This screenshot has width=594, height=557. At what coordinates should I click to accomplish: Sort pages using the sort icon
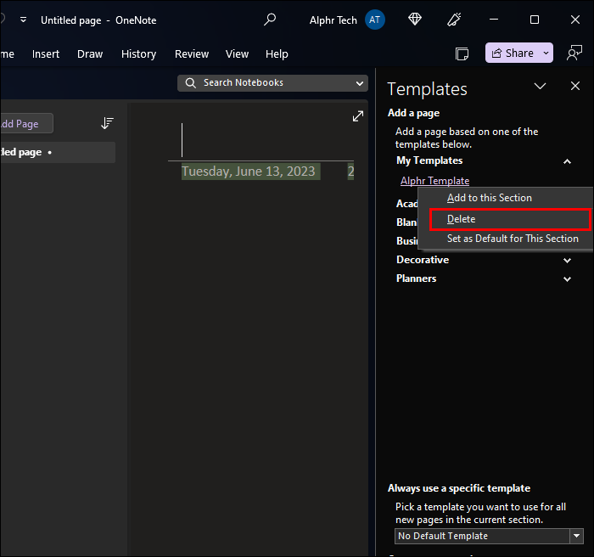click(x=107, y=123)
